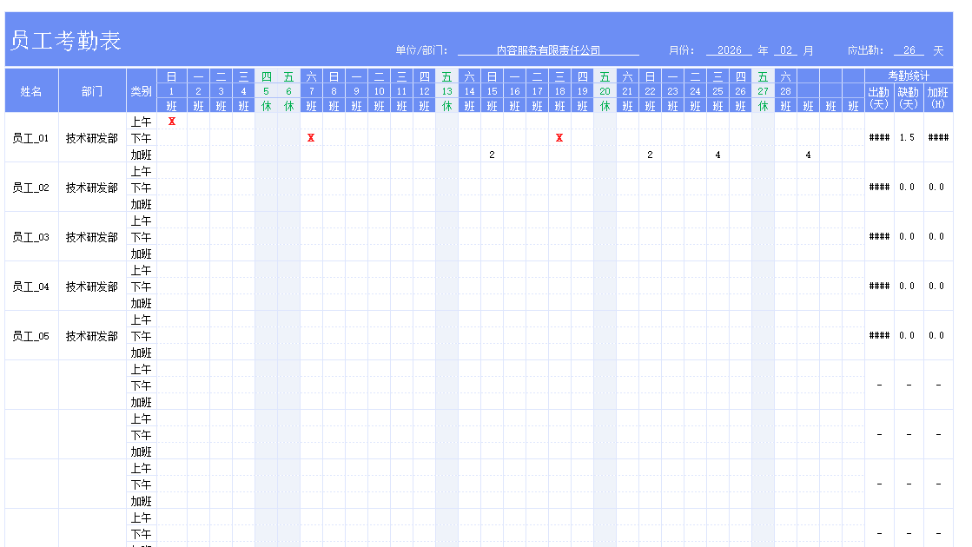
Task: Select the 缺勤(天) statistics column header
Action: [x=908, y=97]
